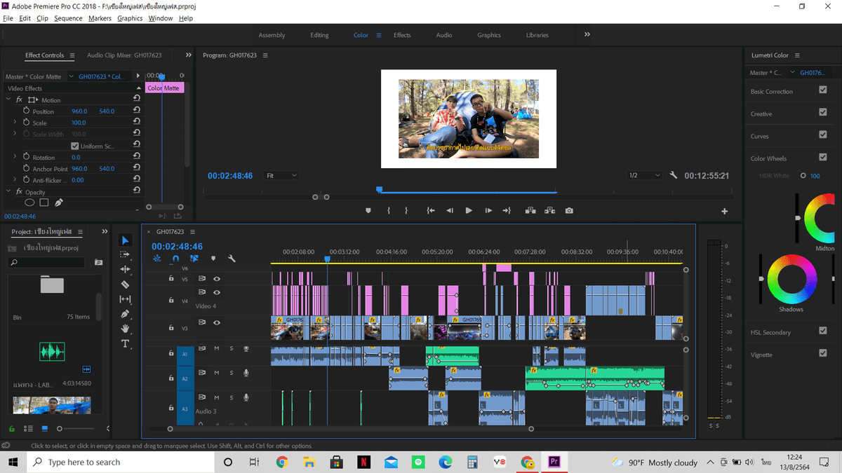Open the Fit zoom level dropdown
The image size is (842, 473).
281,175
